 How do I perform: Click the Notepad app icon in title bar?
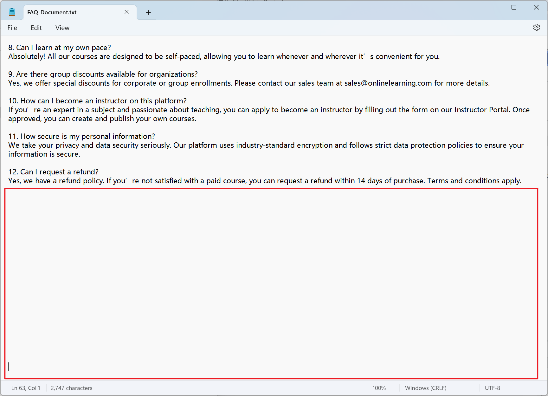point(12,12)
